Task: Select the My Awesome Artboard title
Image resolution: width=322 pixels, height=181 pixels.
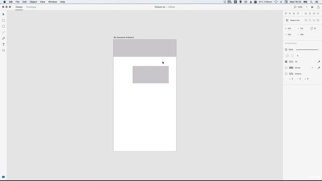Action: click(x=124, y=37)
